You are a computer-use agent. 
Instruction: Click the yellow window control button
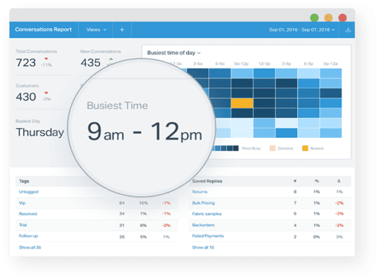(329, 18)
